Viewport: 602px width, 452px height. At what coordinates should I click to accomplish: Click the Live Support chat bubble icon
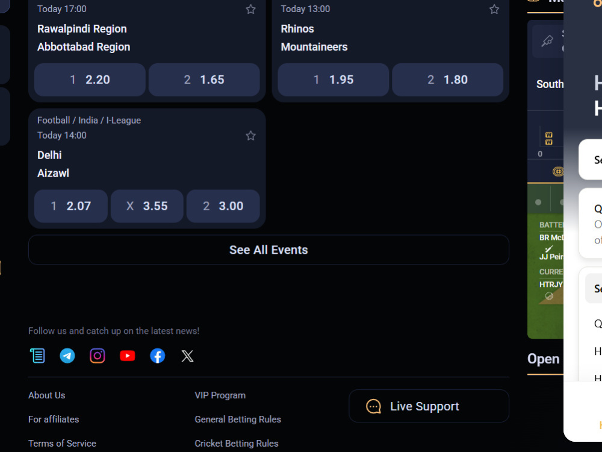point(373,406)
